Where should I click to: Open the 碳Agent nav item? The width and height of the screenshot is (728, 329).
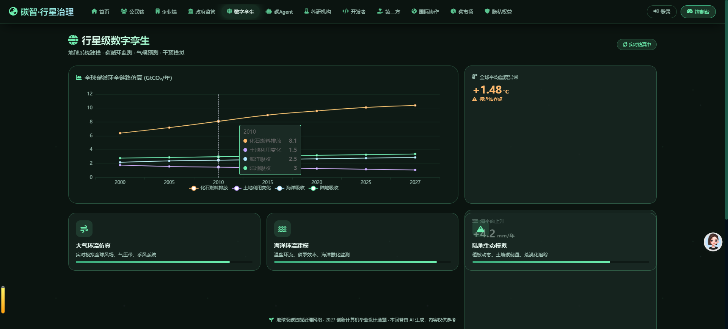pos(279,12)
